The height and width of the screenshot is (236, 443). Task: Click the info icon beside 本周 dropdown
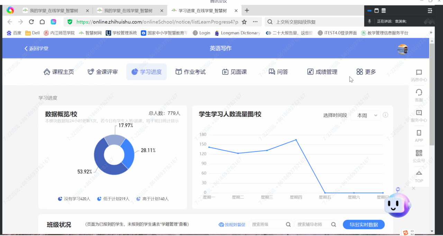pos(385,115)
